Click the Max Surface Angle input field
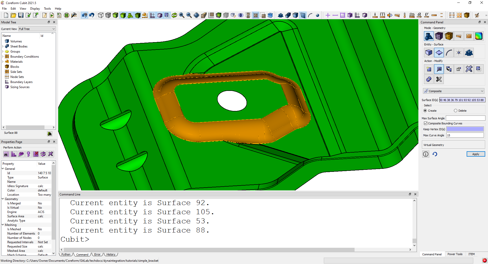The image size is (488, 264). 465,118
